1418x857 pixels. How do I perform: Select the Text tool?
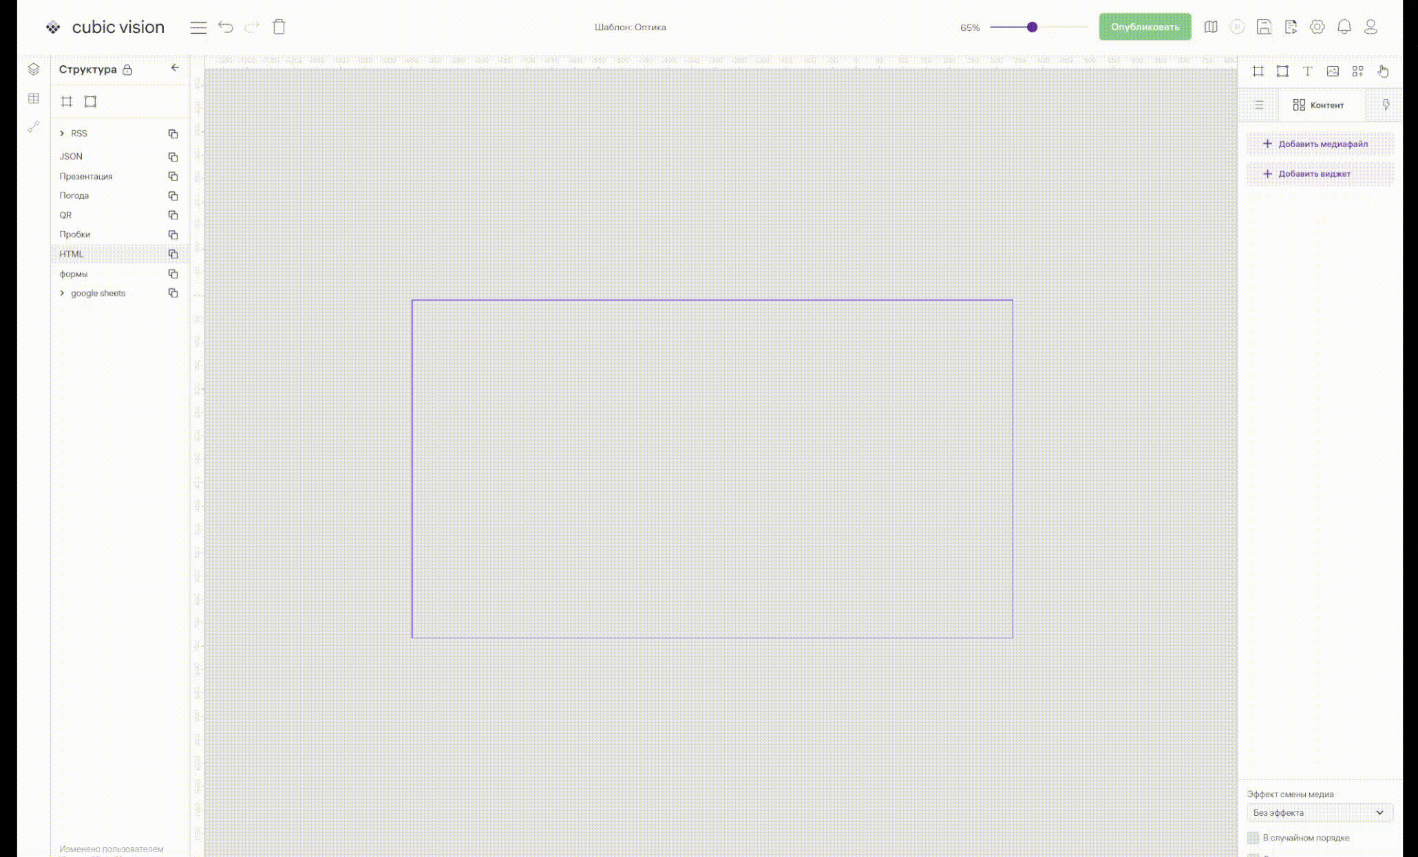(x=1307, y=71)
